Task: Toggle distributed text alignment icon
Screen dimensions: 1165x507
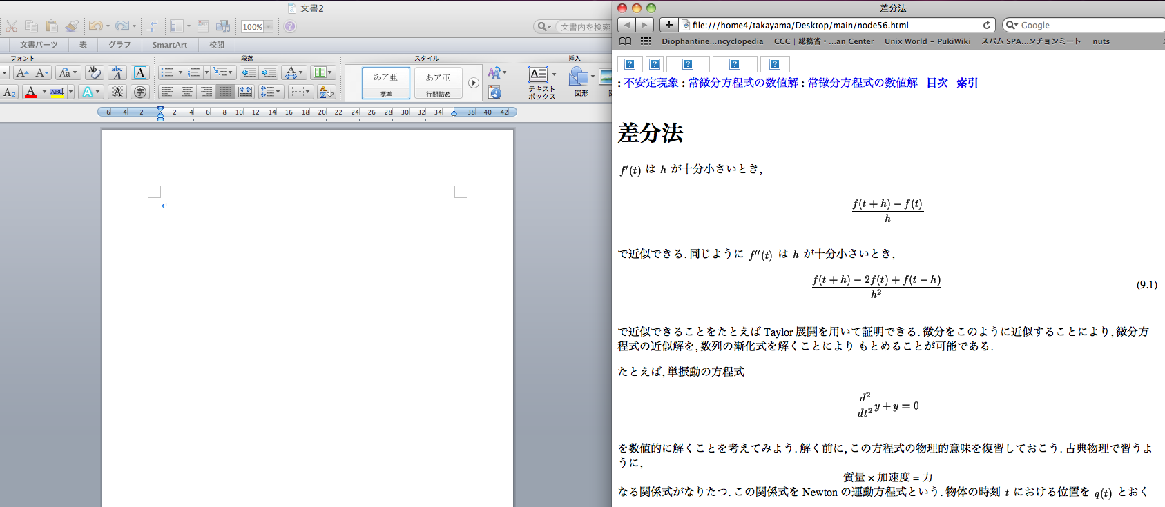Action: 245,92
